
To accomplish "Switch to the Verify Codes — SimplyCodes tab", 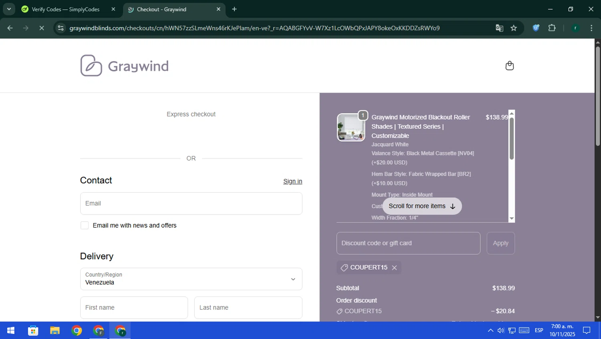I will [x=66, y=9].
